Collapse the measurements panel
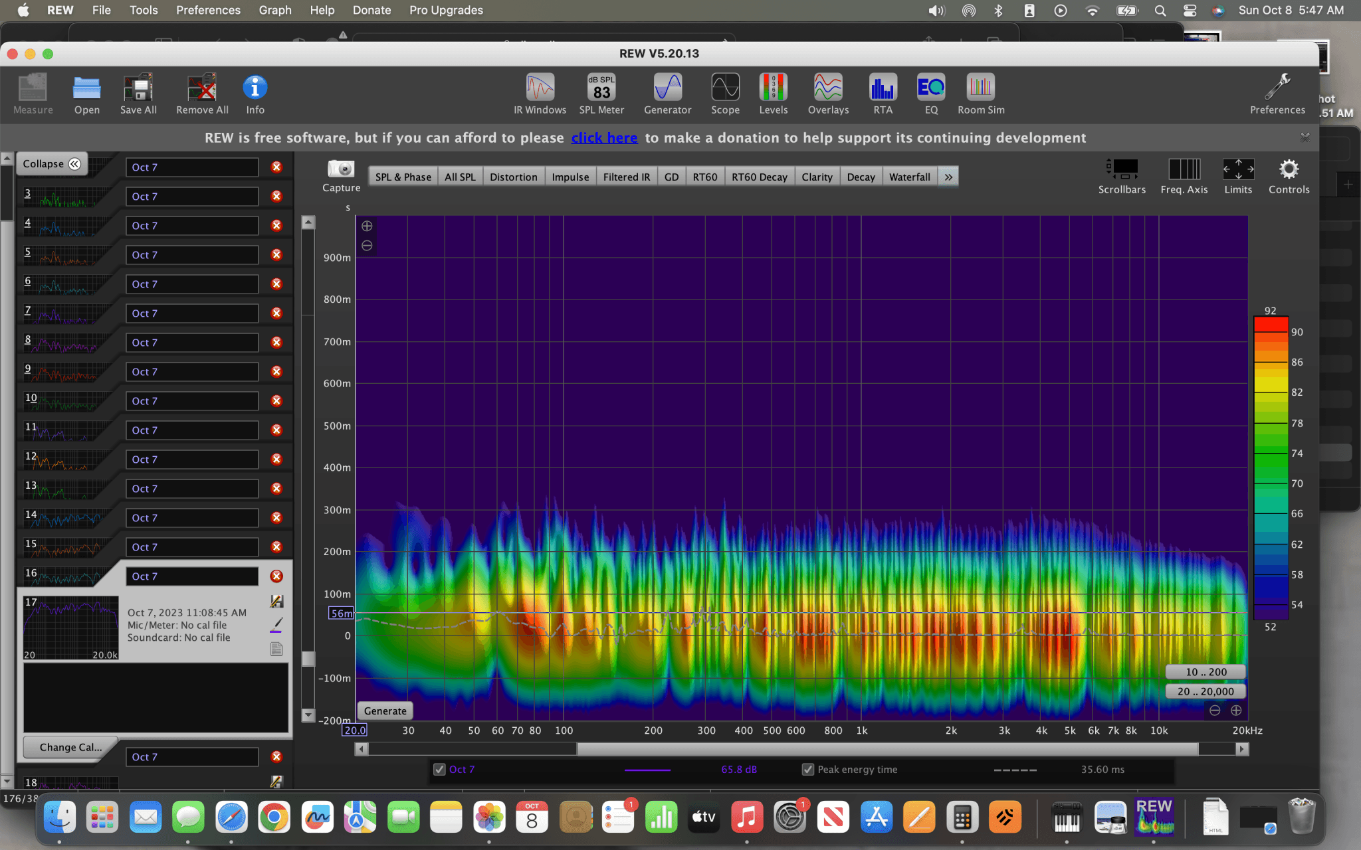The height and width of the screenshot is (850, 1361). [52, 164]
